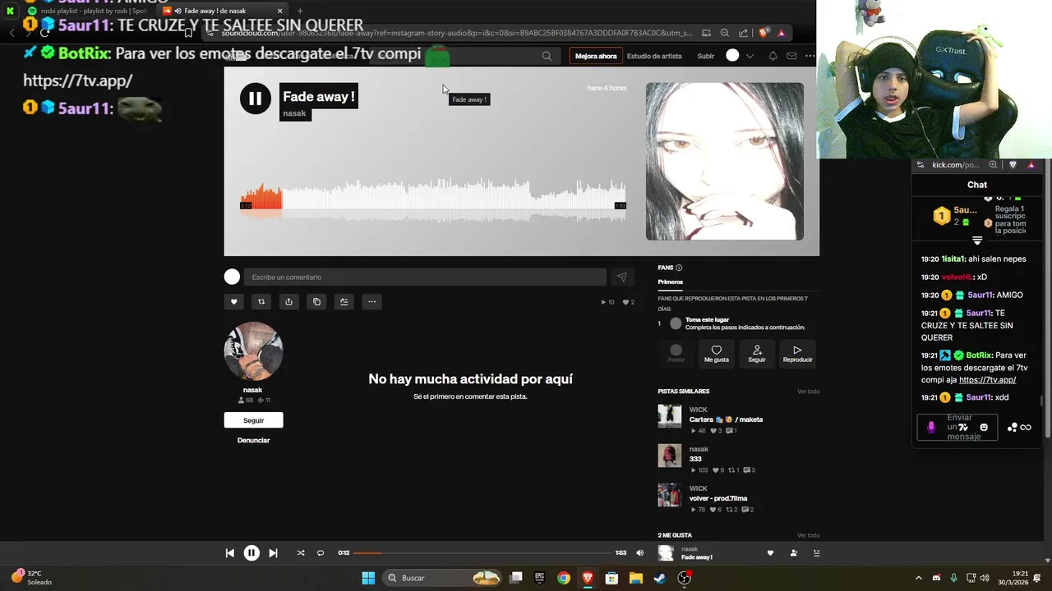Image resolution: width=1052 pixels, height=591 pixels.
Task: Open nasak artist link under track title
Action: (294, 113)
